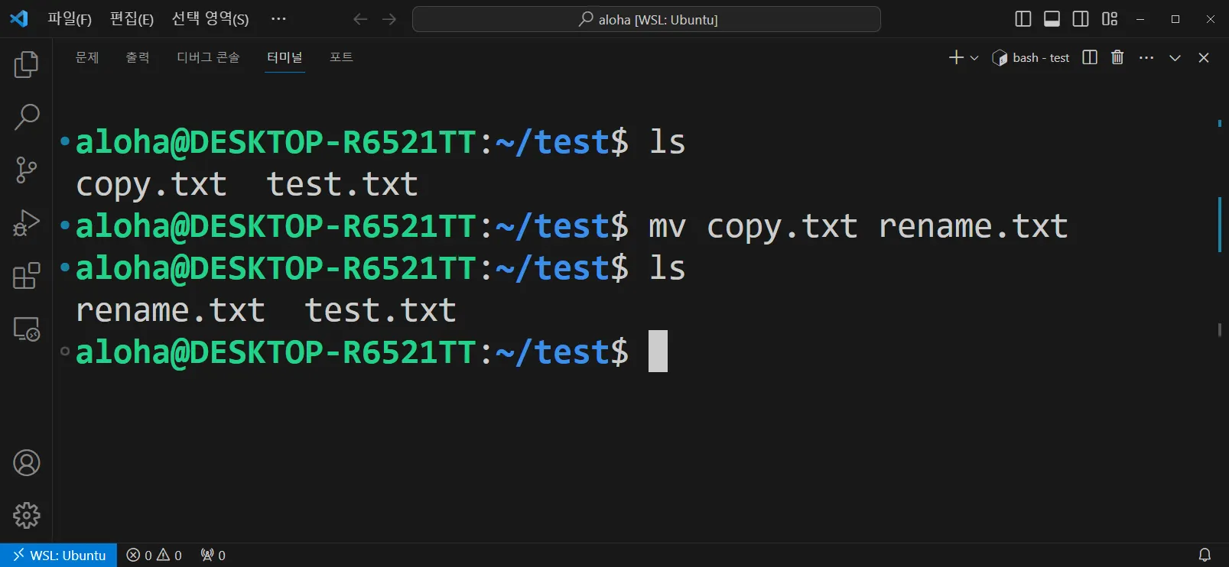Toggle the secondary side bar layout
Image resolution: width=1229 pixels, height=567 pixels.
[x=1081, y=19]
